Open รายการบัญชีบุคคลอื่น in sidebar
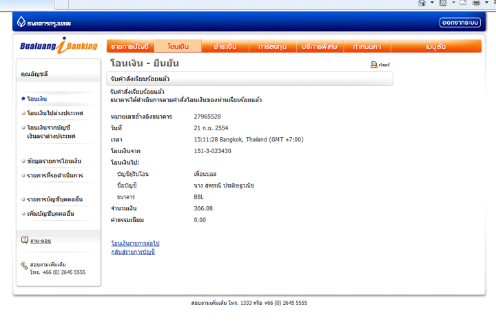Image resolution: width=496 pixels, height=331 pixels. coord(54,199)
